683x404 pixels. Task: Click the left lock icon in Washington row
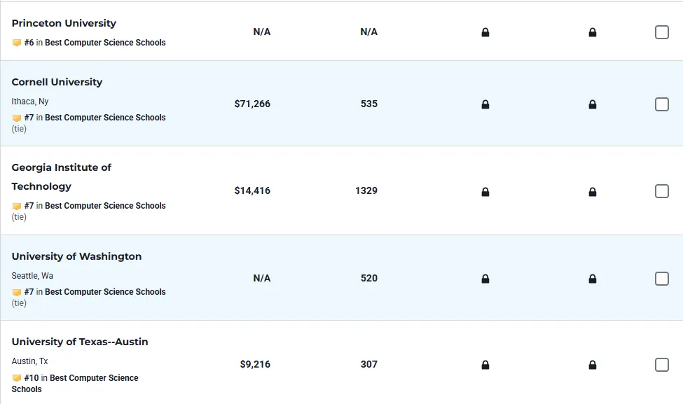[x=485, y=279]
